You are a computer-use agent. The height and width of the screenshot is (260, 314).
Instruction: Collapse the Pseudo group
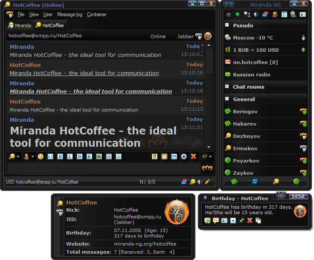227,25
